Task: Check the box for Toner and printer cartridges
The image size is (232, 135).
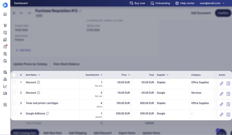Action: click(14, 103)
